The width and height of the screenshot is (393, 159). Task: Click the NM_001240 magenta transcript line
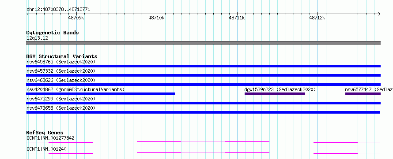click(x=203, y=153)
